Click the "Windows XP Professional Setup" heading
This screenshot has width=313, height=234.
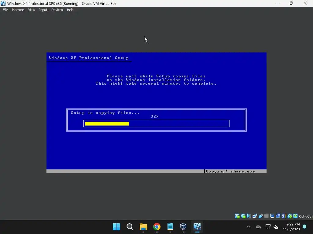(x=89, y=58)
